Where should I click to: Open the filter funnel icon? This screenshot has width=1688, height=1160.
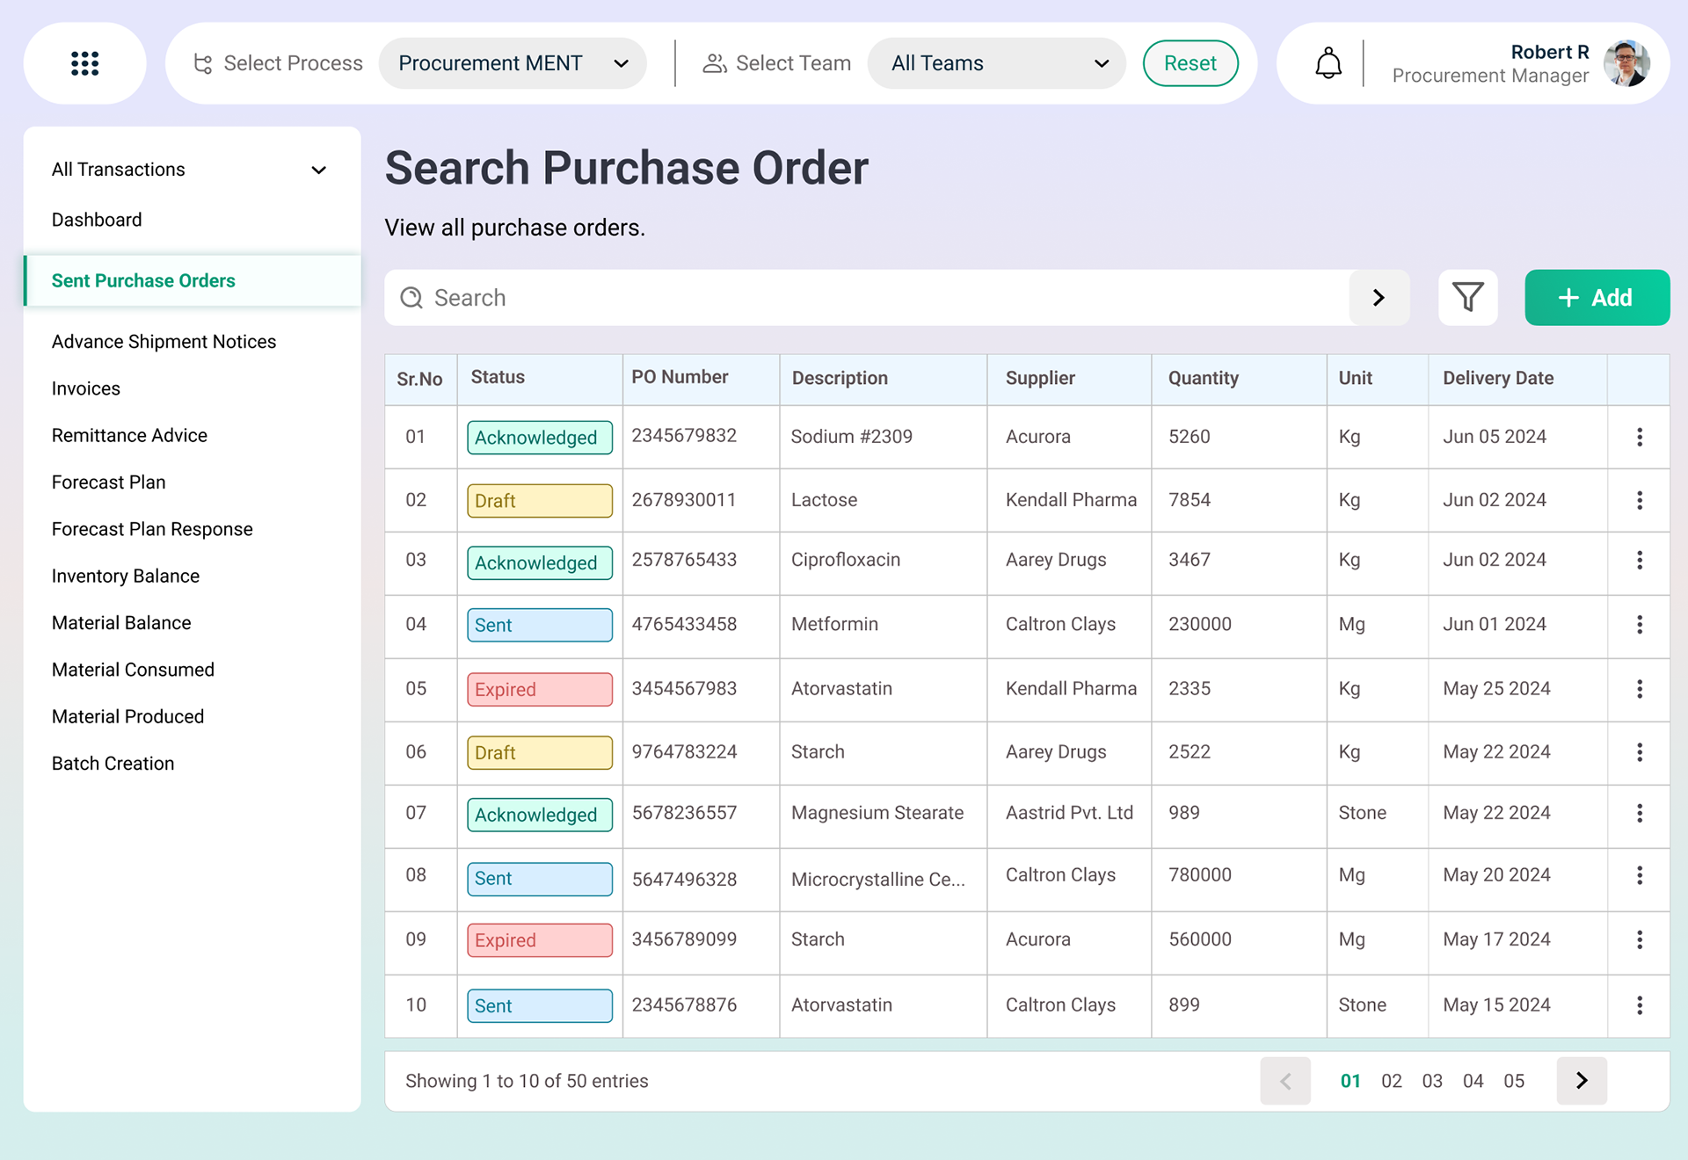point(1467,297)
